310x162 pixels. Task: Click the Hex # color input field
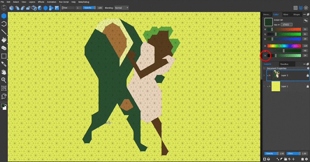click(x=287, y=24)
